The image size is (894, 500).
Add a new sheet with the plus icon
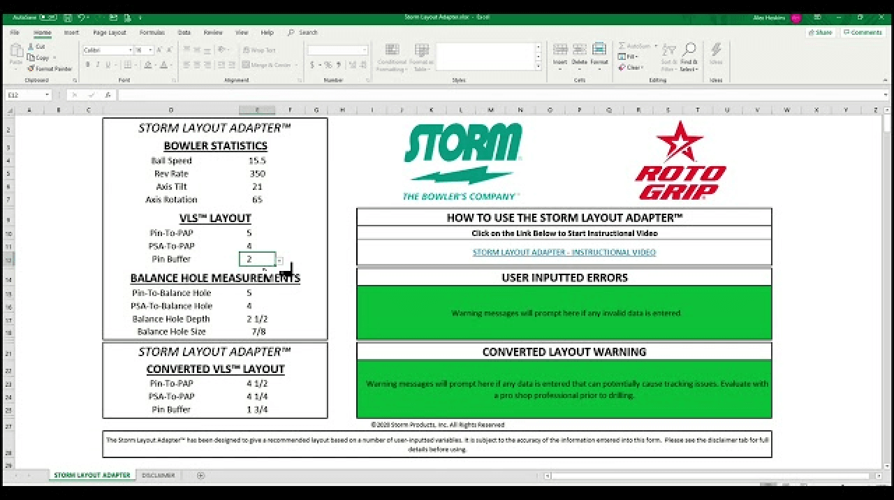[x=201, y=476]
